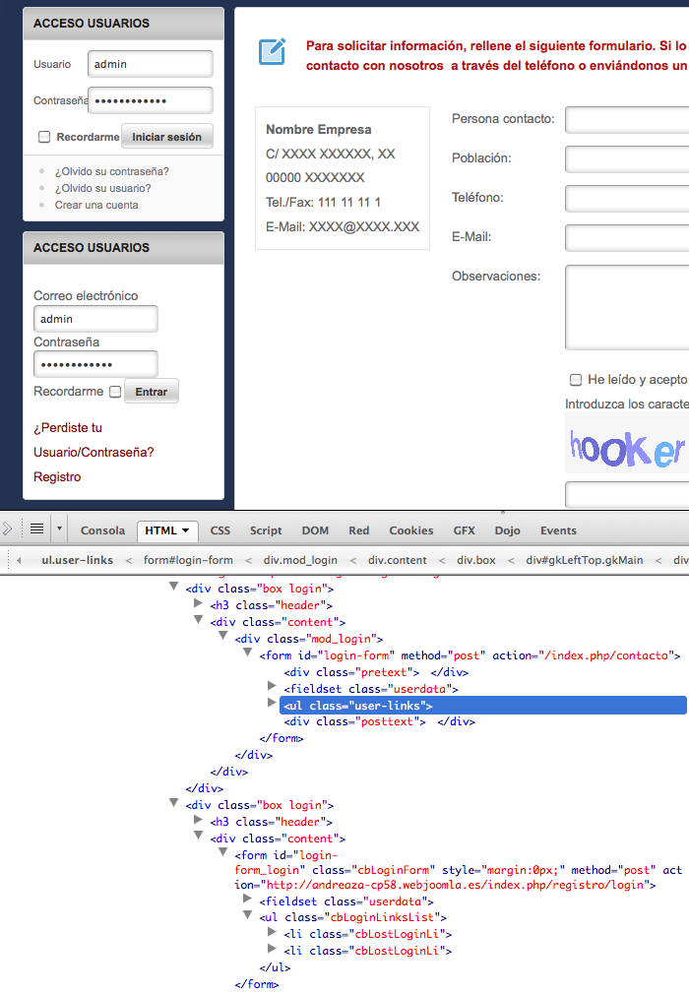Click the 'Tel./Fax: 111 11 11 1' text
The height and width of the screenshot is (995, 689).
[324, 203]
